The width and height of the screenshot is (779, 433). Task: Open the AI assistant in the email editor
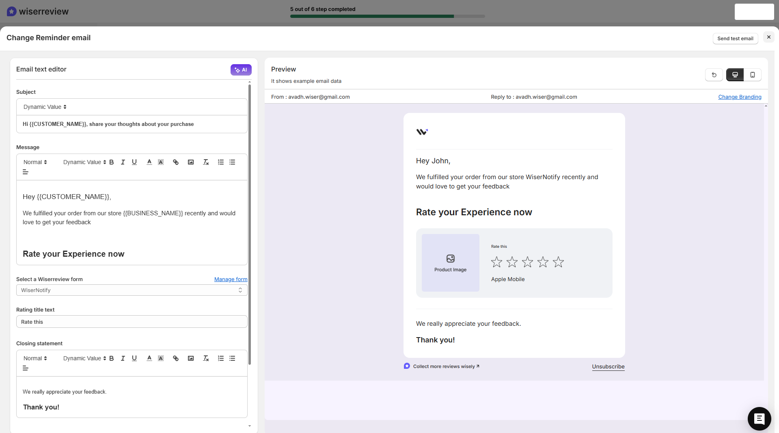tap(241, 69)
